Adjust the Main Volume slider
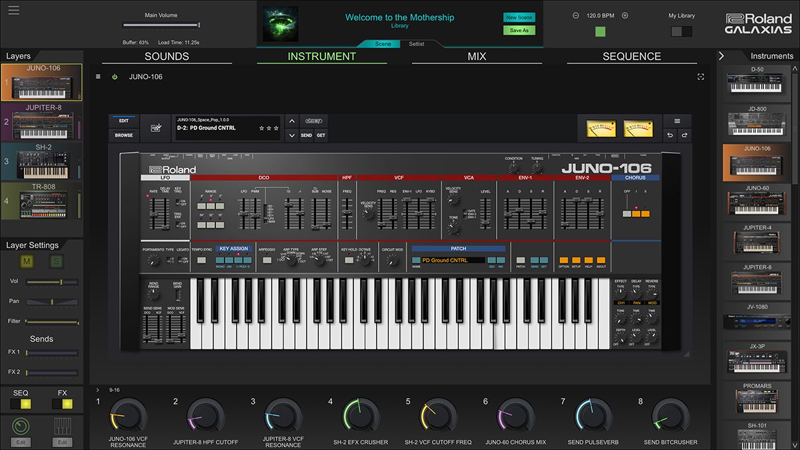 tap(161, 25)
